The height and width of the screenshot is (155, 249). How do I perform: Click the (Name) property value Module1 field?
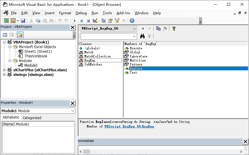tap(45, 124)
